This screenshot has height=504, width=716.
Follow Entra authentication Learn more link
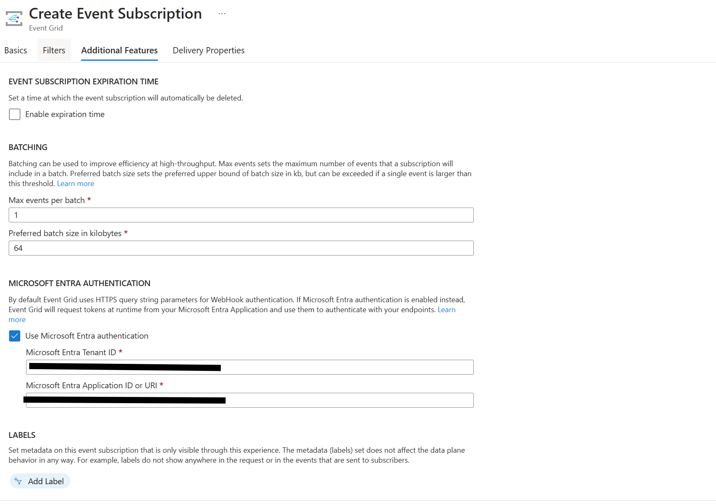pyautogui.click(x=446, y=310)
